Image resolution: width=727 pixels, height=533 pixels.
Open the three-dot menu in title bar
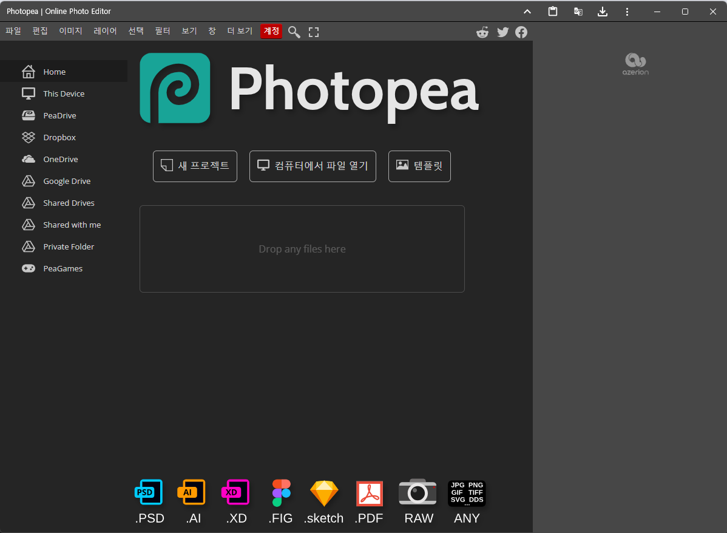[627, 12]
